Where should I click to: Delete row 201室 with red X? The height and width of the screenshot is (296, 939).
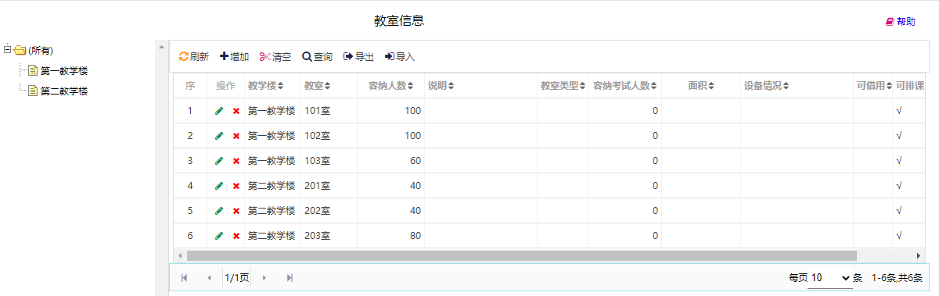[x=236, y=186]
